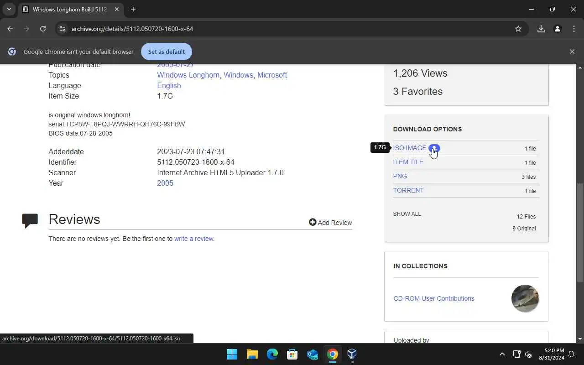584x365 pixels.
Task: Open the site information icon in address bar
Action: (63, 29)
